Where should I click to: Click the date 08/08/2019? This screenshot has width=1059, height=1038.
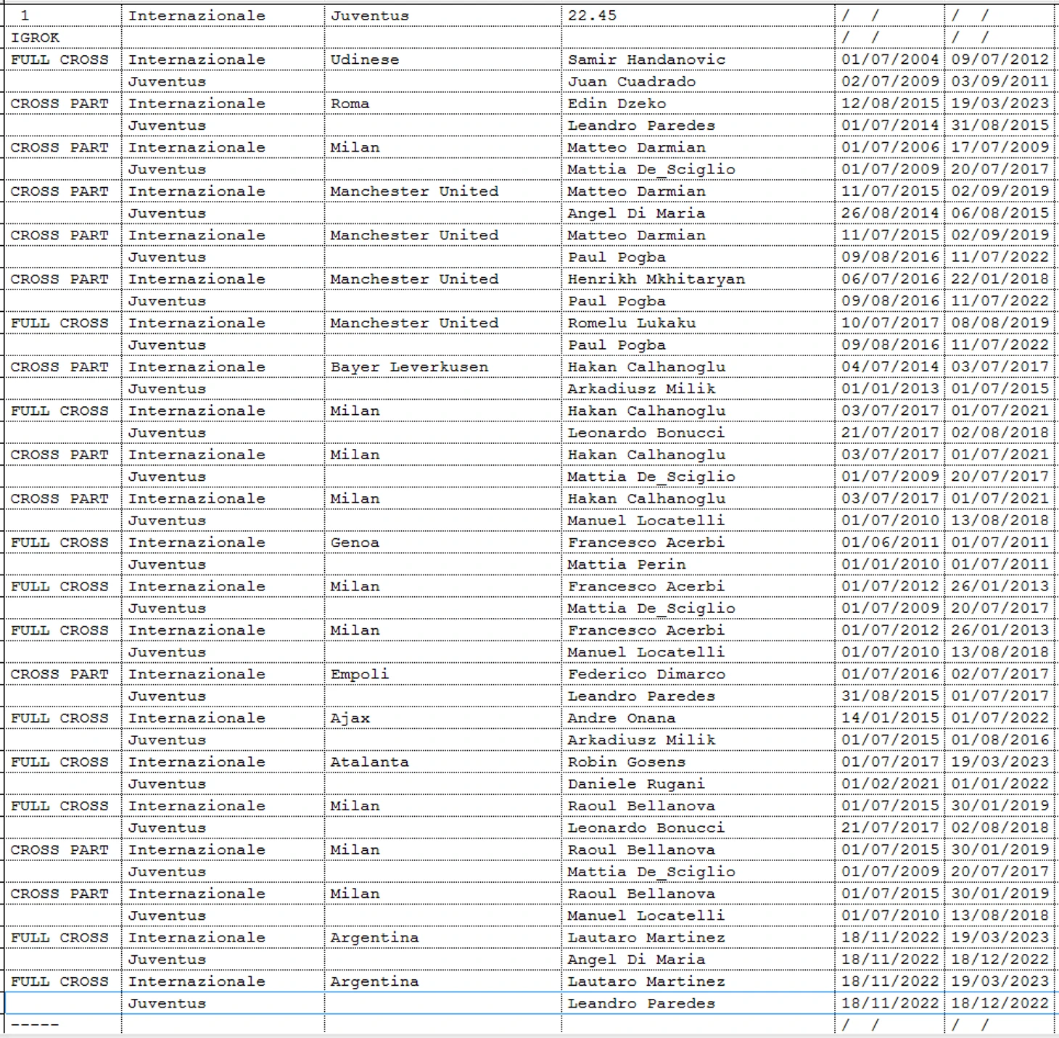pos(1000,323)
